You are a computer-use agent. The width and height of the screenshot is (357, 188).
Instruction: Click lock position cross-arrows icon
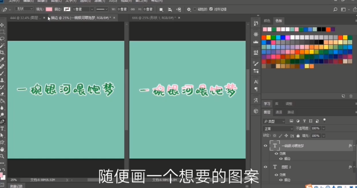286,136
